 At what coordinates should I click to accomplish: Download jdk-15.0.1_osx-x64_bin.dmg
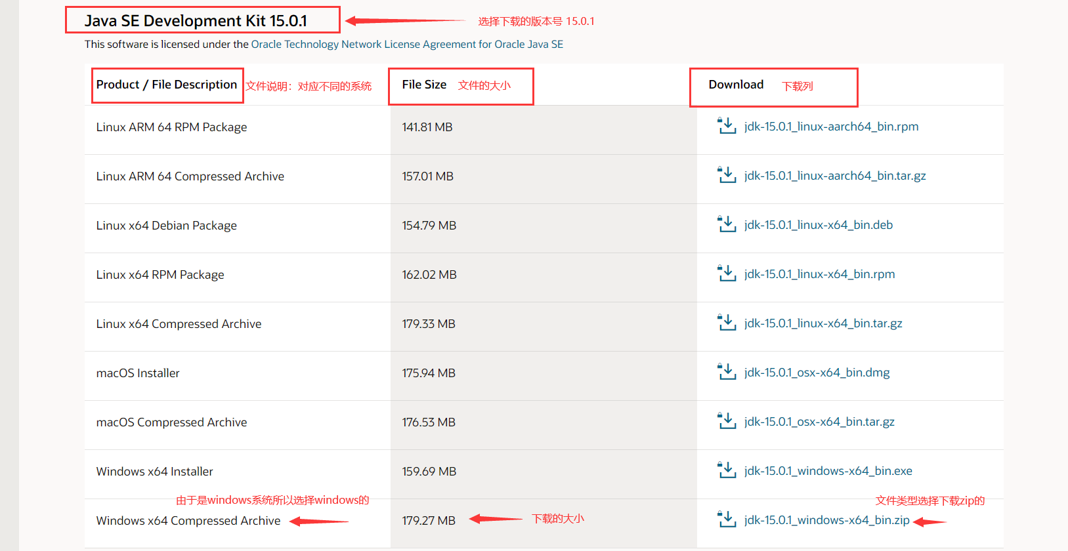click(817, 373)
